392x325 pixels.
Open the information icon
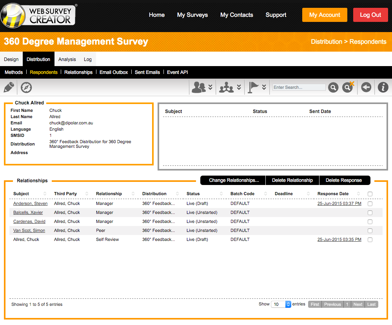[383, 87]
